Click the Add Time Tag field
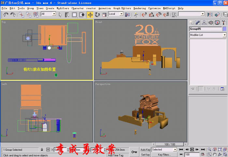Screen dimensions: 228x157 [118, 155]
